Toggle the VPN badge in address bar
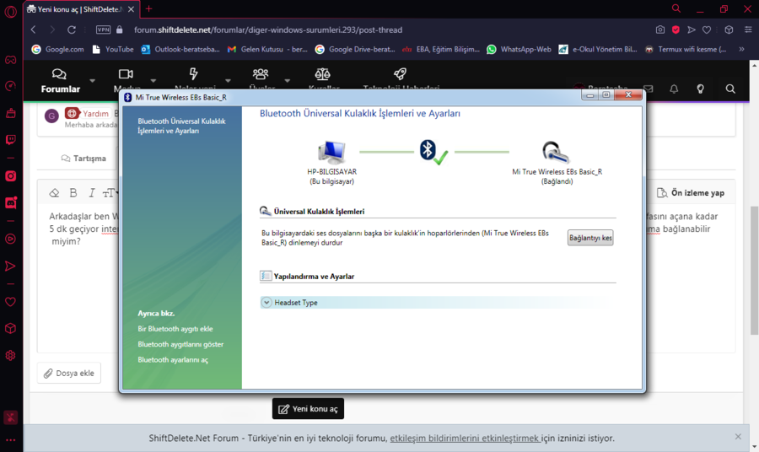 [x=103, y=30]
